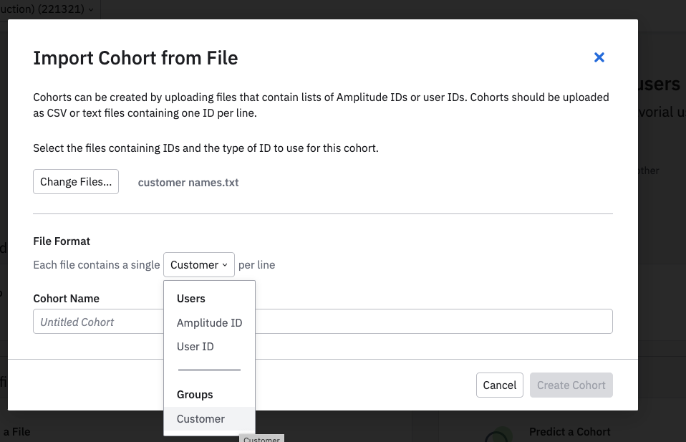Expand the project selector showing 221321
Screen dimensions: 686x442
coord(50,9)
